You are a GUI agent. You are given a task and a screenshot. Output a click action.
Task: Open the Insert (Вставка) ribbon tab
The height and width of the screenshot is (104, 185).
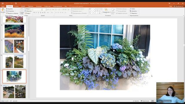pyautogui.click(x=16, y=6)
